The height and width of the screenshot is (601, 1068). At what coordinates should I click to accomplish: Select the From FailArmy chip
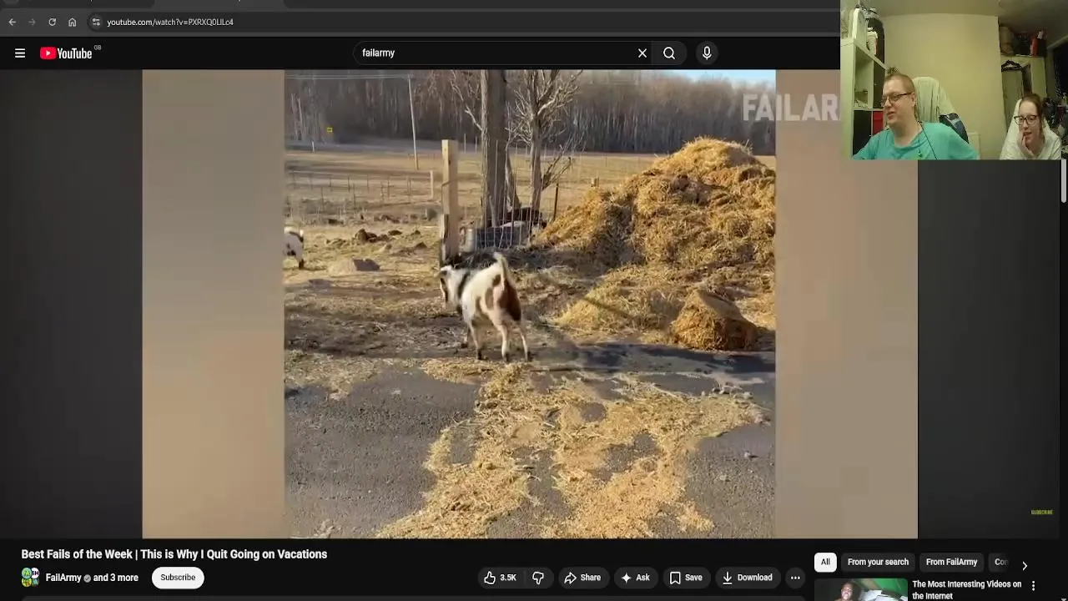point(951,563)
